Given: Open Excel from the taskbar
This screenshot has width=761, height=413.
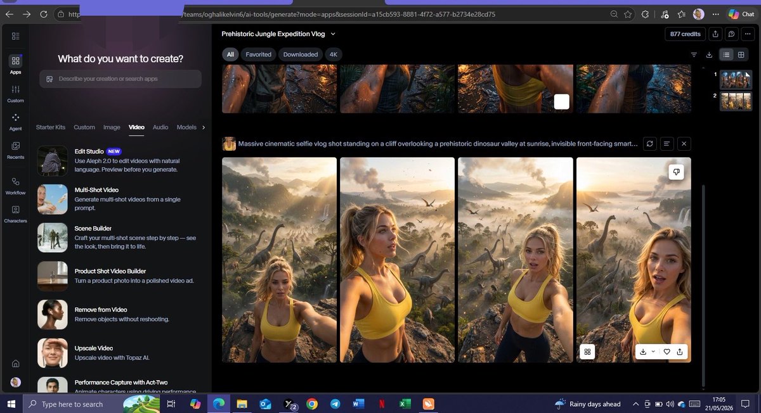Looking at the screenshot, I should (404, 403).
